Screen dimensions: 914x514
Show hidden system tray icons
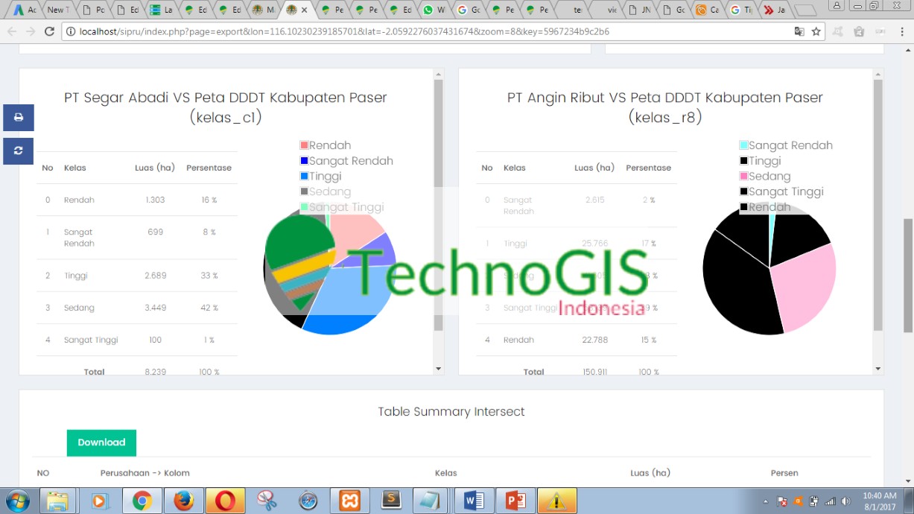pos(766,501)
